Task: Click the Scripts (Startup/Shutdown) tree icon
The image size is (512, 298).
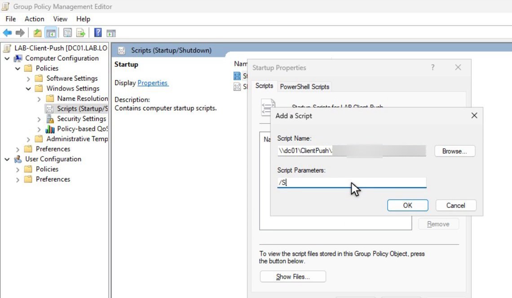Action: tap(50, 109)
